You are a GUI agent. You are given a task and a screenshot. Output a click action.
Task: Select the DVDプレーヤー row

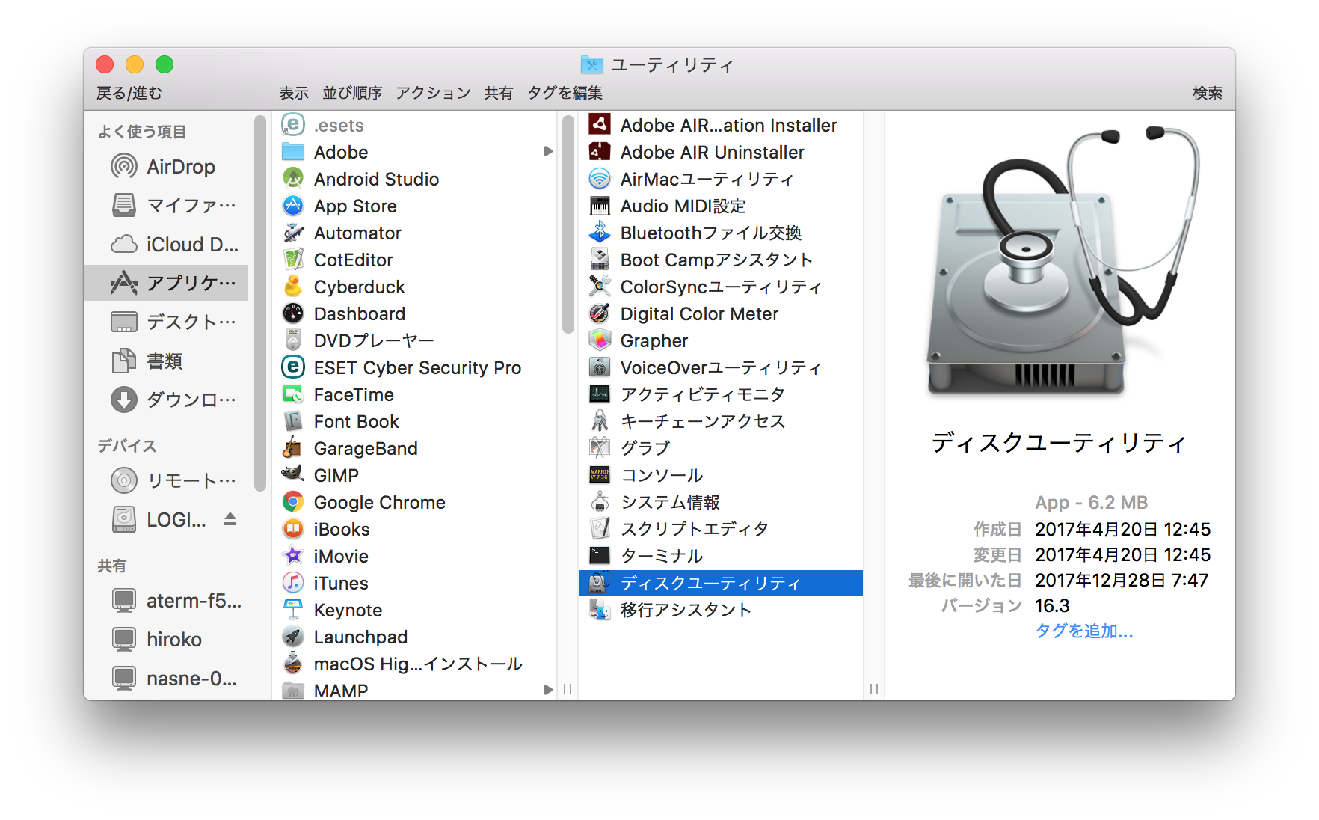(416, 340)
